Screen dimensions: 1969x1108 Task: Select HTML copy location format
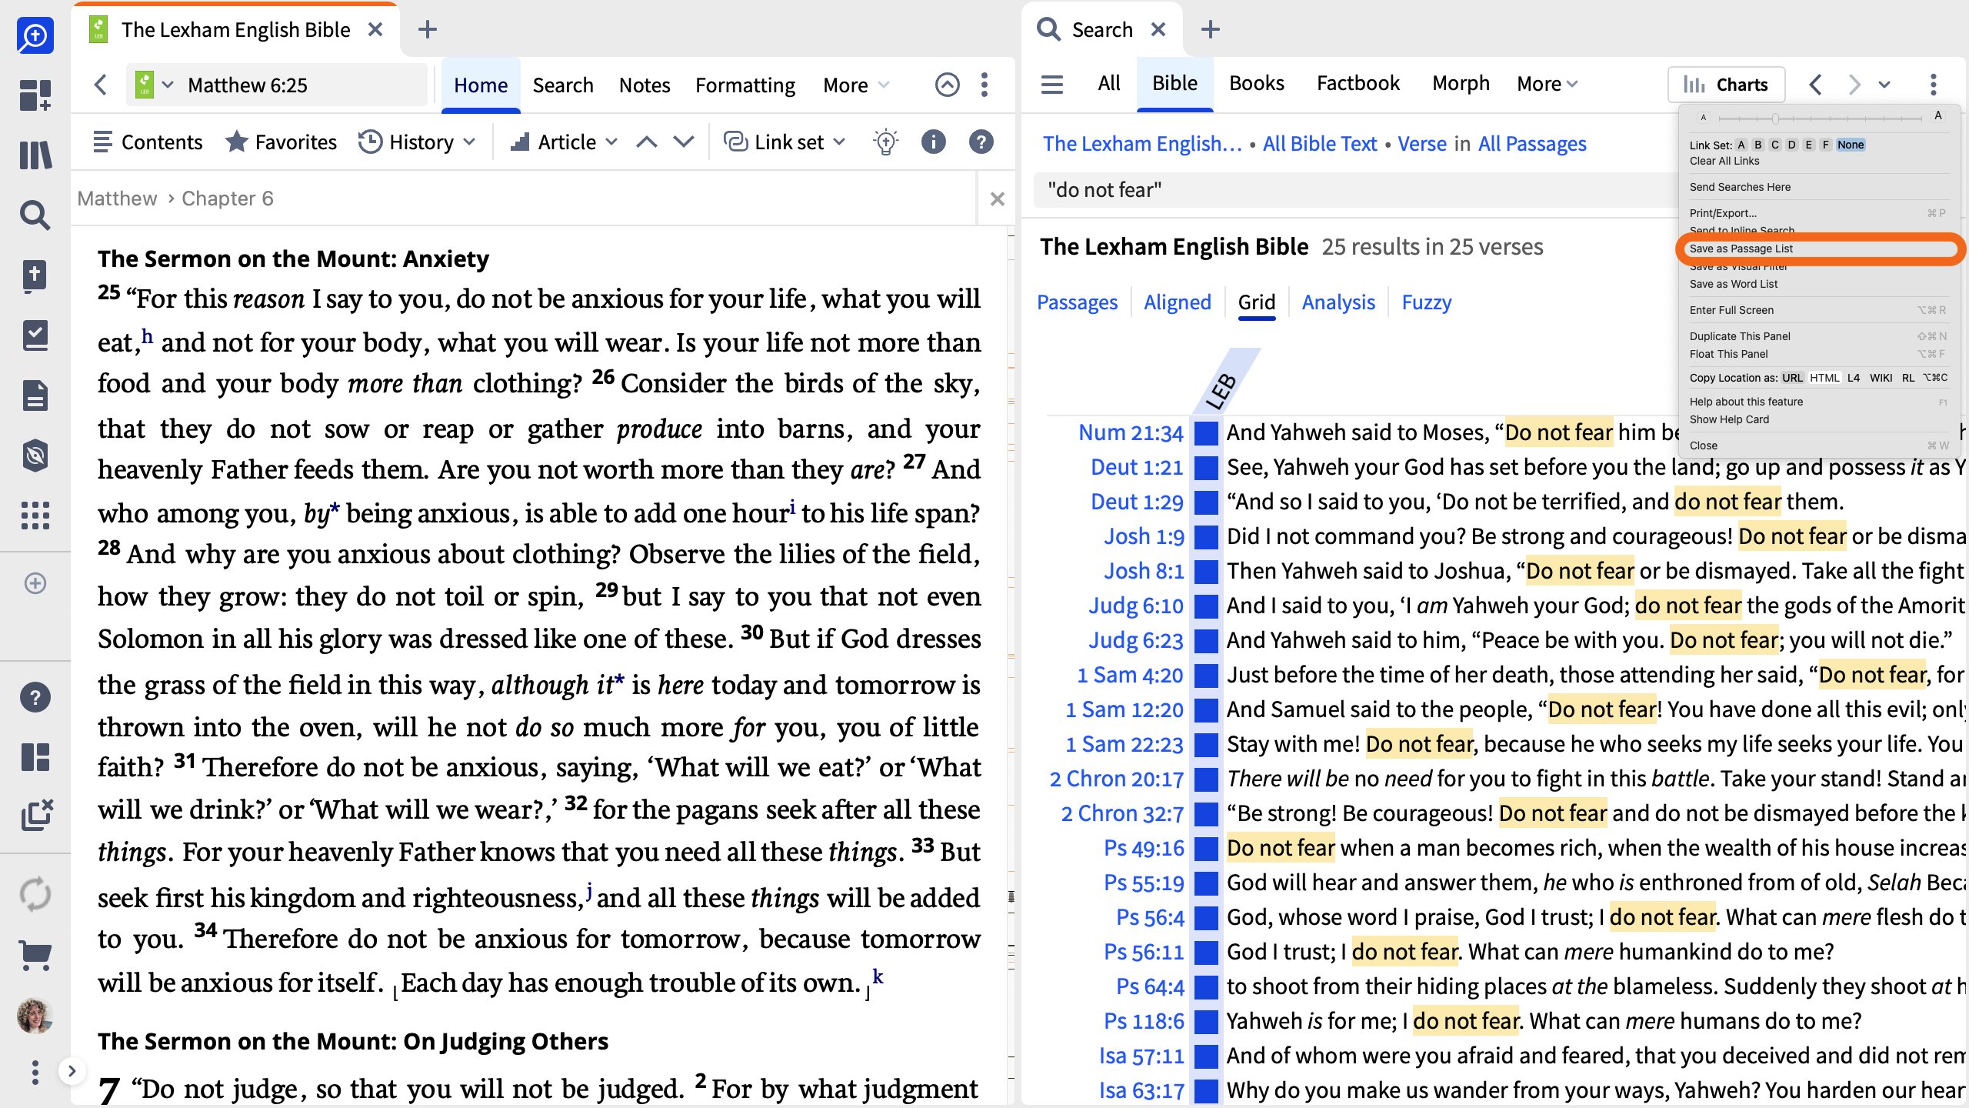click(x=1824, y=378)
